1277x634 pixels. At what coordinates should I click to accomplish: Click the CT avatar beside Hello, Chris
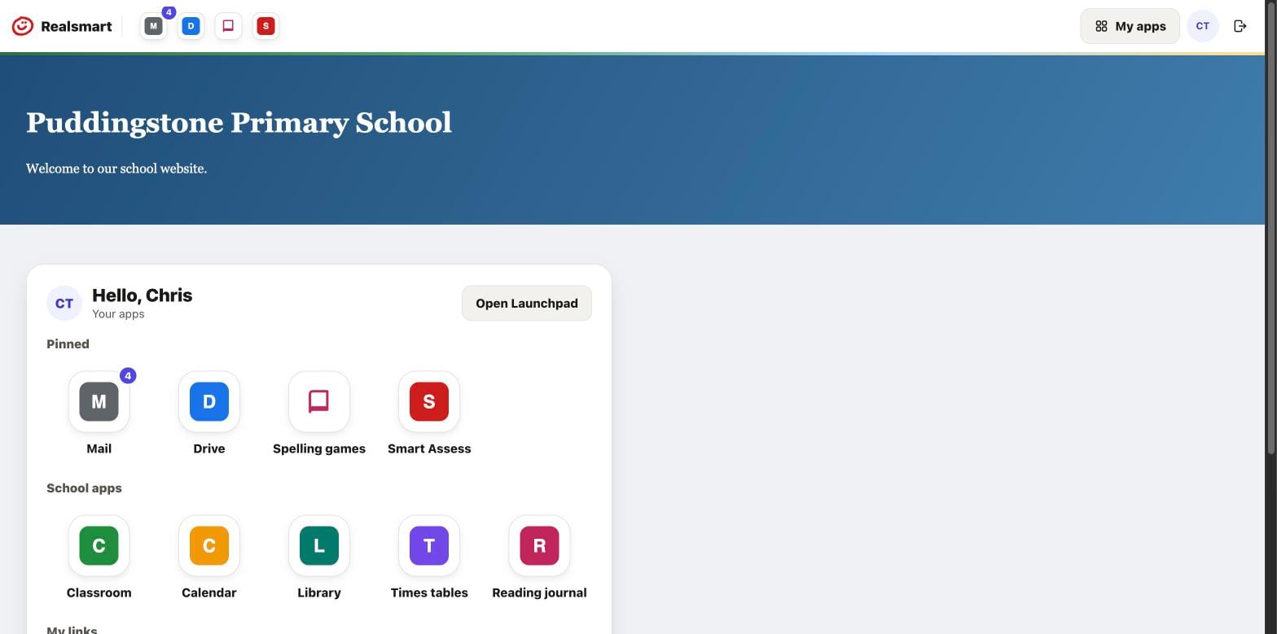click(x=64, y=304)
